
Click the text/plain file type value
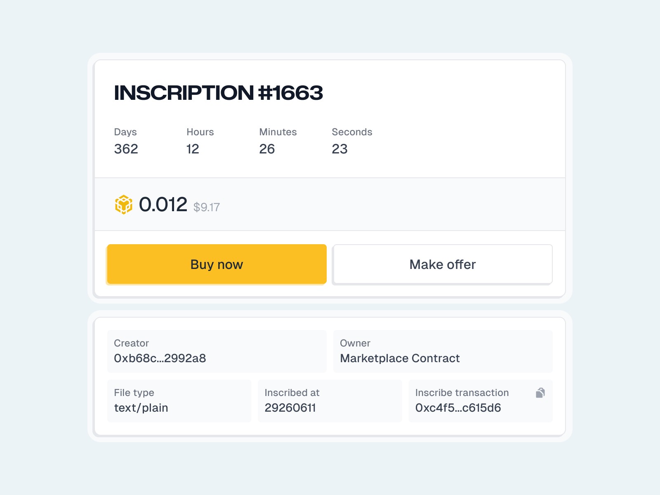[141, 408]
